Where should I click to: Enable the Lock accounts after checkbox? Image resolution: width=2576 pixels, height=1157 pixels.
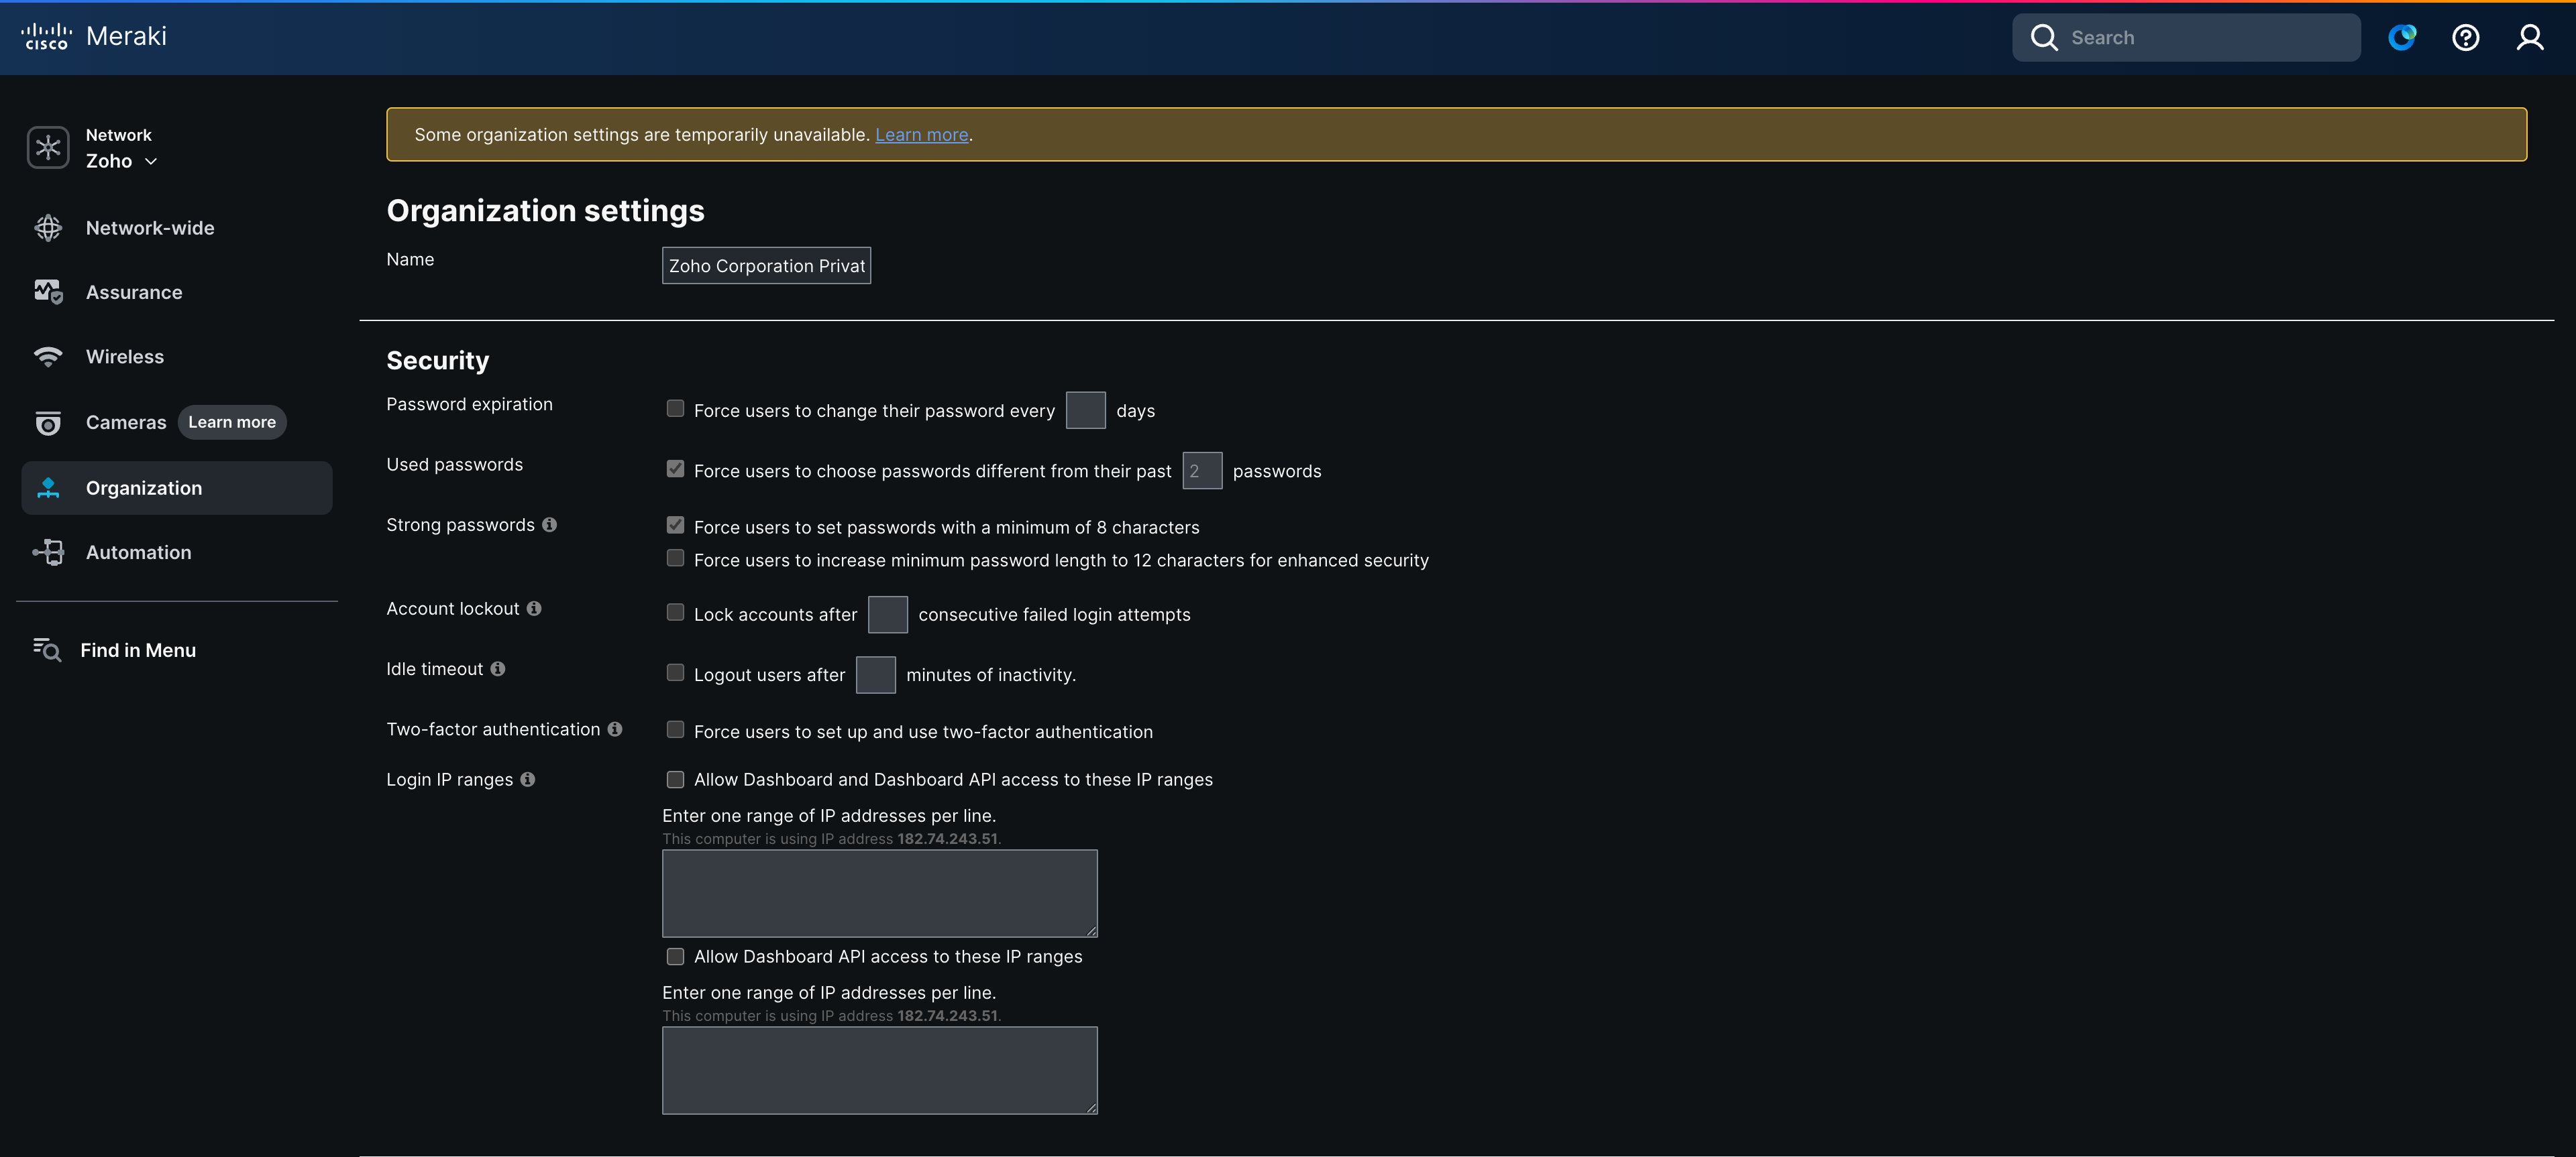pyautogui.click(x=675, y=613)
